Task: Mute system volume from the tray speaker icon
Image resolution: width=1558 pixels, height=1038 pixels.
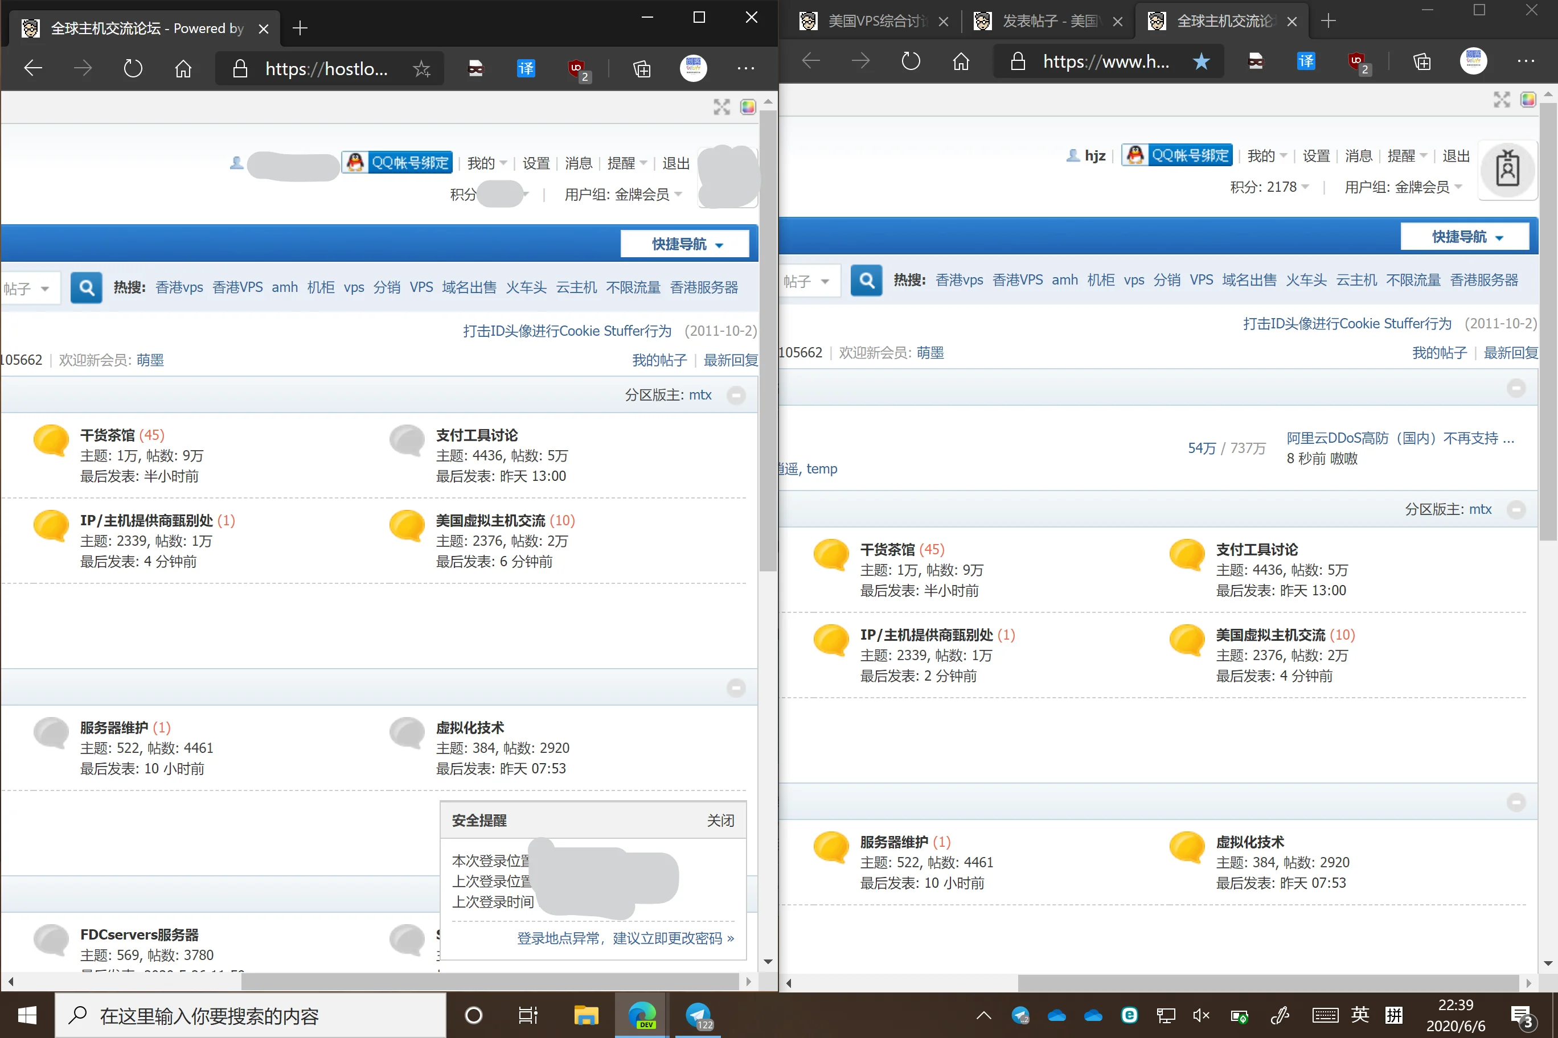Action: pos(1201,1015)
